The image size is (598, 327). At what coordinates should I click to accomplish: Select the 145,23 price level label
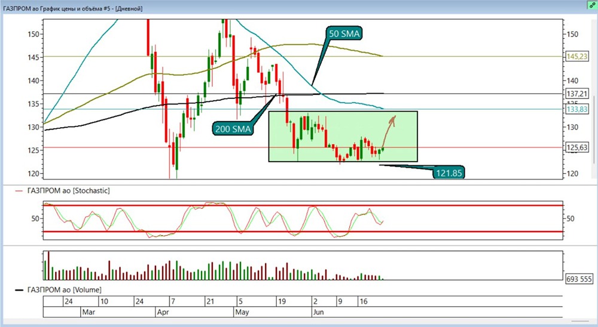click(577, 57)
